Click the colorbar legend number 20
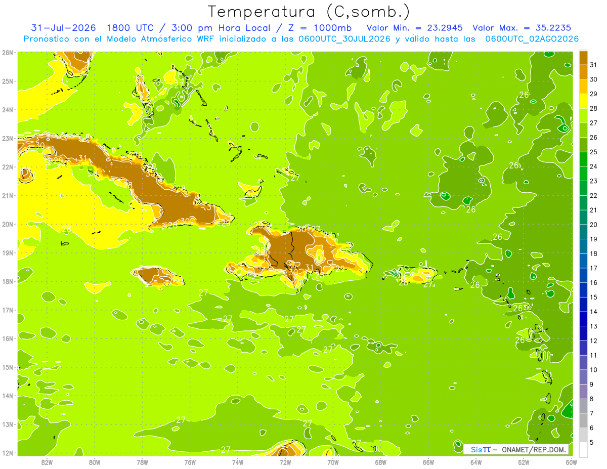The width and height of the screenshot is (607, 469). 593,225
